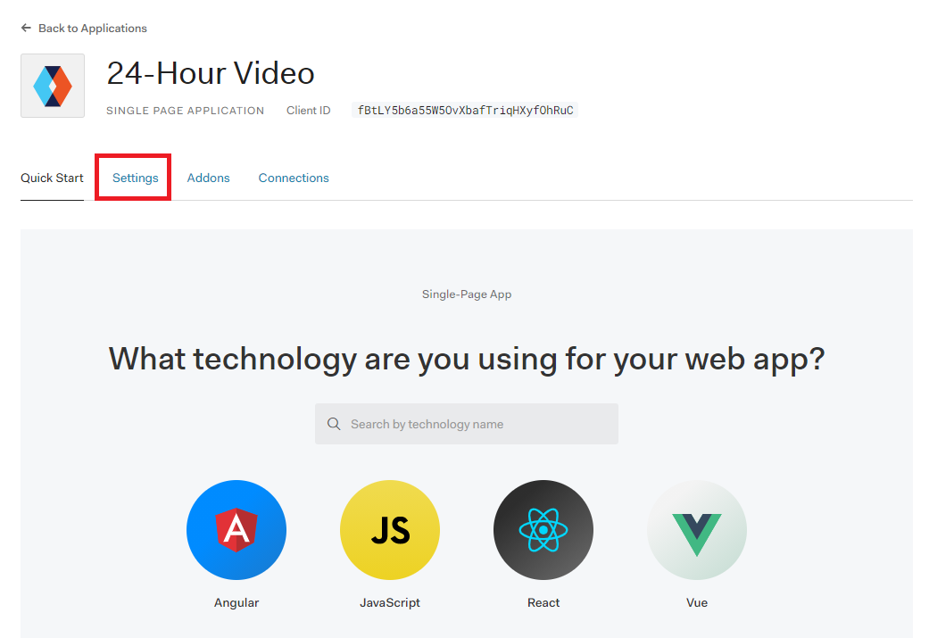Click the Client ID label
The width and height of the screenshot is (929, 638).
(308, 110)
